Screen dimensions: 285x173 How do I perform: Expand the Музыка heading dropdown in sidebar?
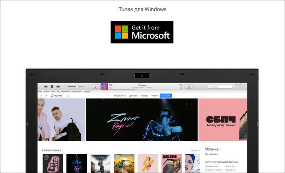click(213, 149)
